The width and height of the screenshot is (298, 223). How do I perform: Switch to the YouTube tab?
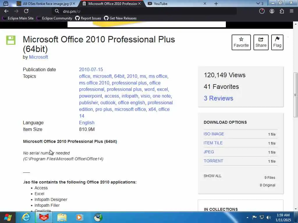pyautogui.click(x=177, y=3)
